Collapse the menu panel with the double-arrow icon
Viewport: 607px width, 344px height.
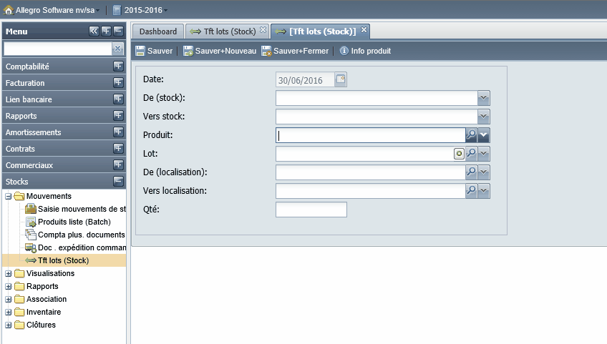click(94, 31)
